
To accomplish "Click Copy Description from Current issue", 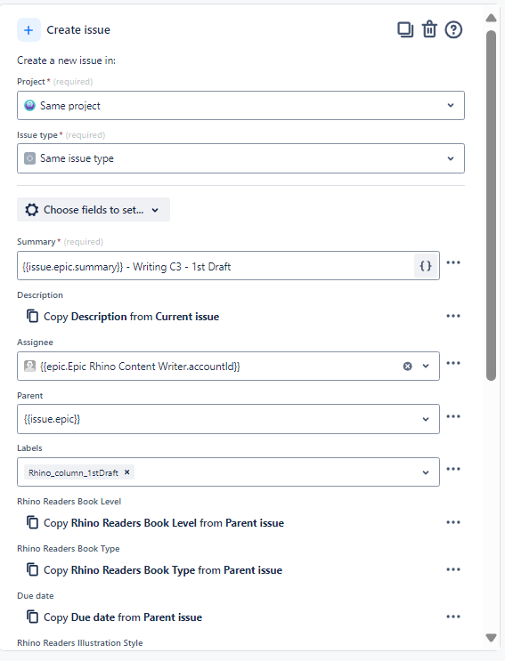I will pos(131,317).
